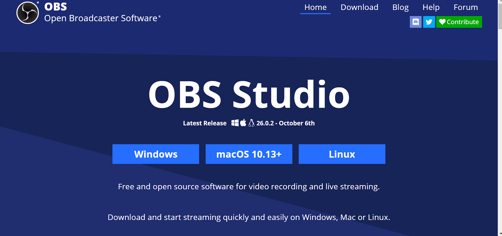Click the green Contribute button
This screenshot has height=236, width=502.
[459, 22]
